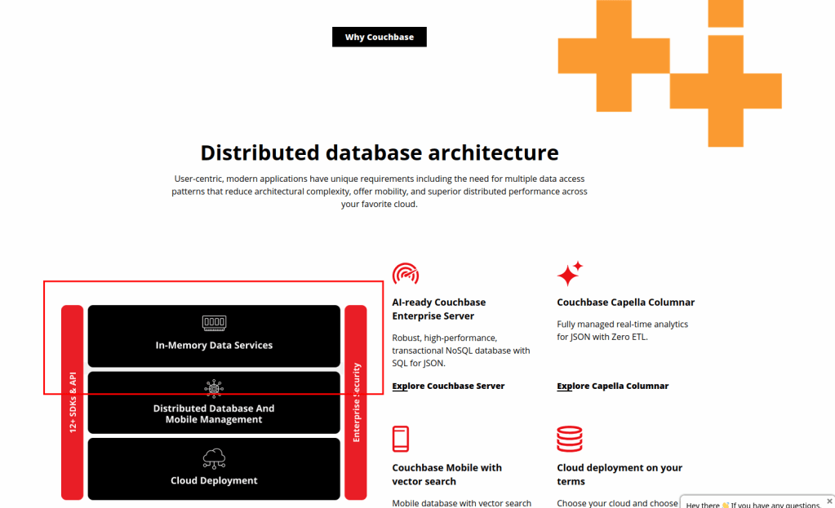This screenshot has height=508, width=835.
Task: Click the Cloud deployment on your terms heading
Action: tap(620, 475)
